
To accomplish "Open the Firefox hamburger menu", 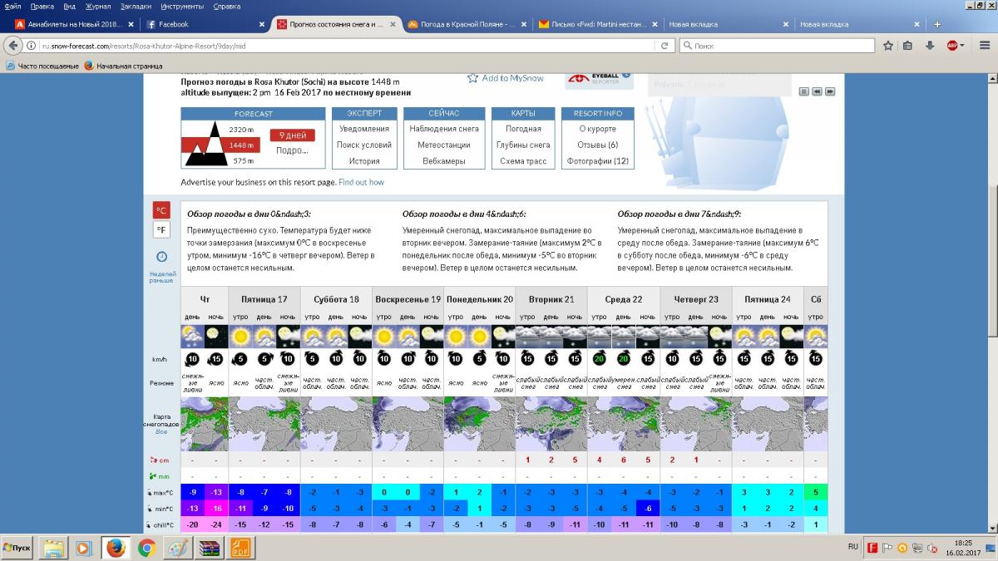I will [x=986, y=46].
